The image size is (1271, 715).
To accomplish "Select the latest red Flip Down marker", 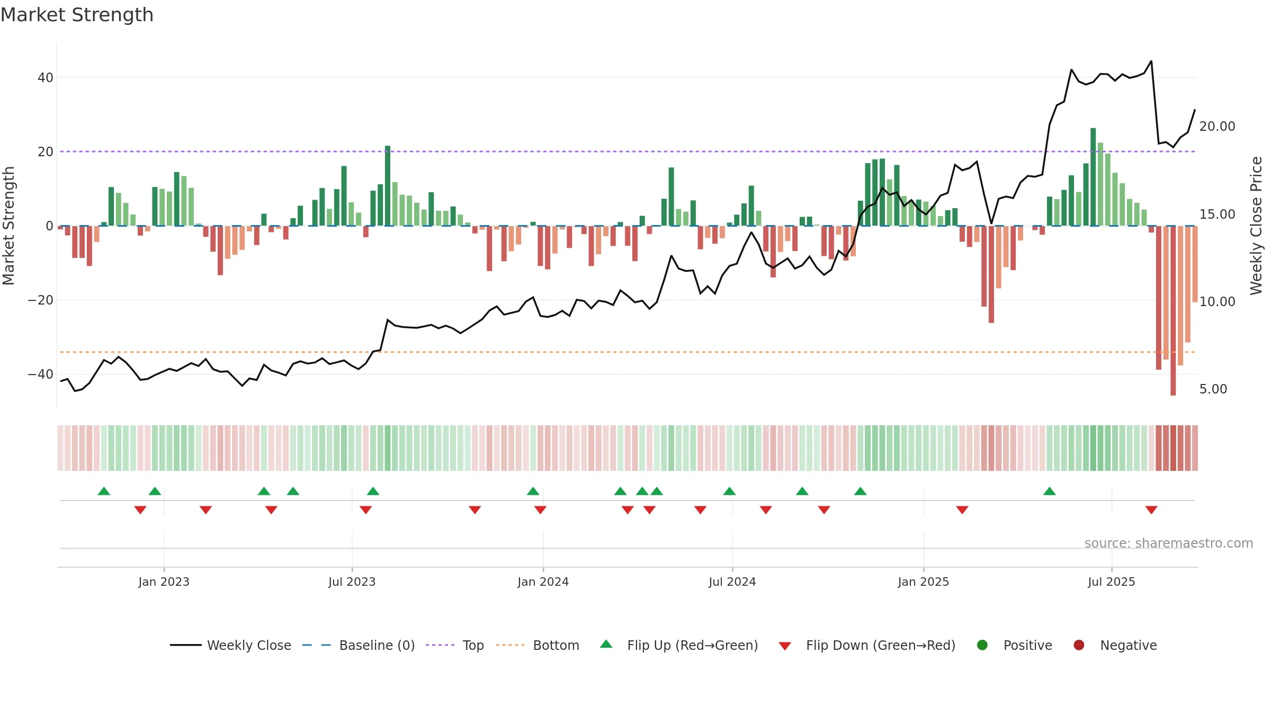I will [1151, 510].
